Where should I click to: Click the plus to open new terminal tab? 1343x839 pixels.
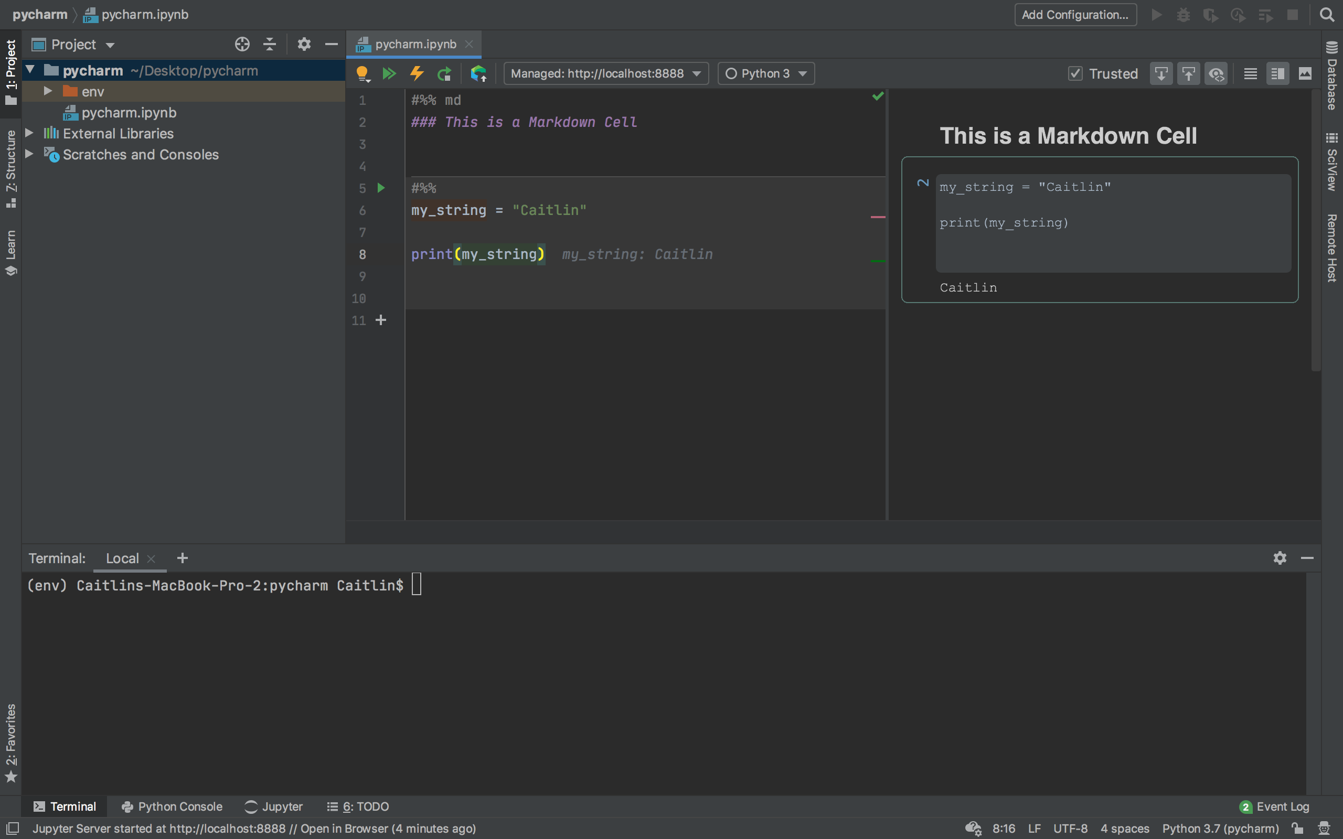pyautogui.click(x=182, y=558)
